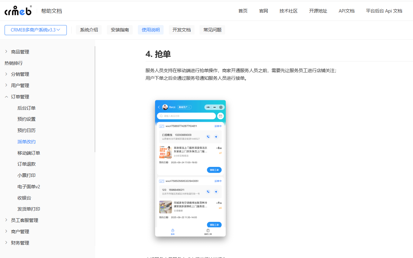This screenshot has width=413, height=258.
Task: Click the 帮助文档 title text
Action: point(51,11)
